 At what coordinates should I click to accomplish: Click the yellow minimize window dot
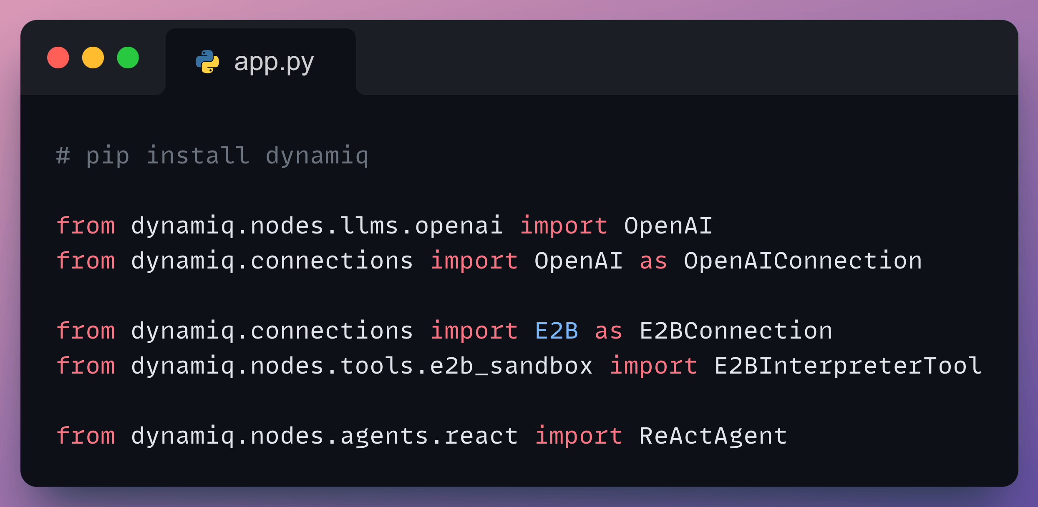tap(93, 58)
